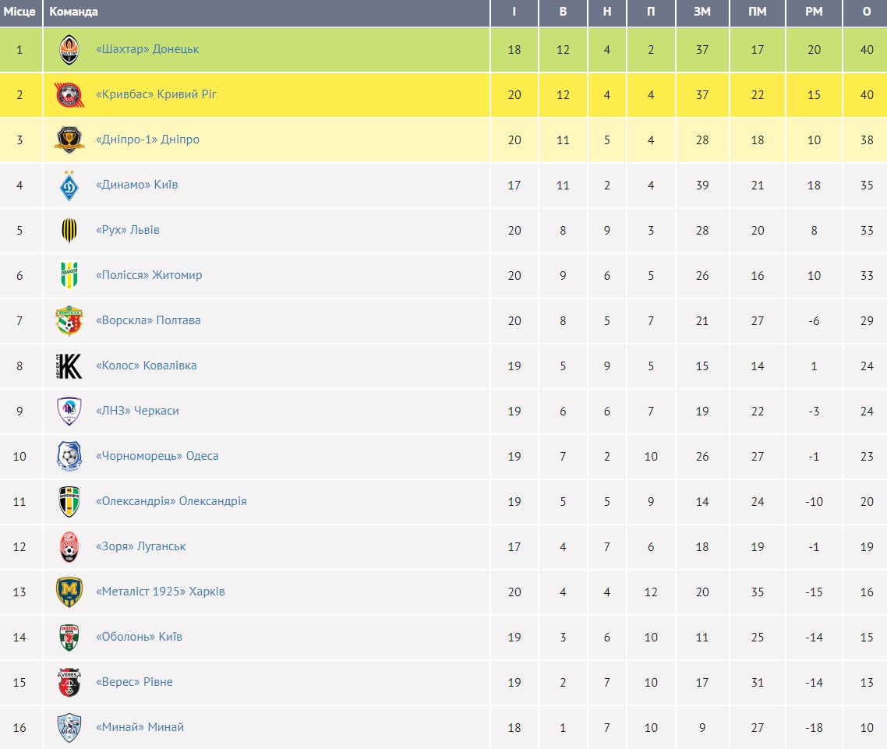The image size is (887, 749).
Task: Open «Олександрія» Олександрія team link
Action: pyautogui.click(x=171, y=501)
